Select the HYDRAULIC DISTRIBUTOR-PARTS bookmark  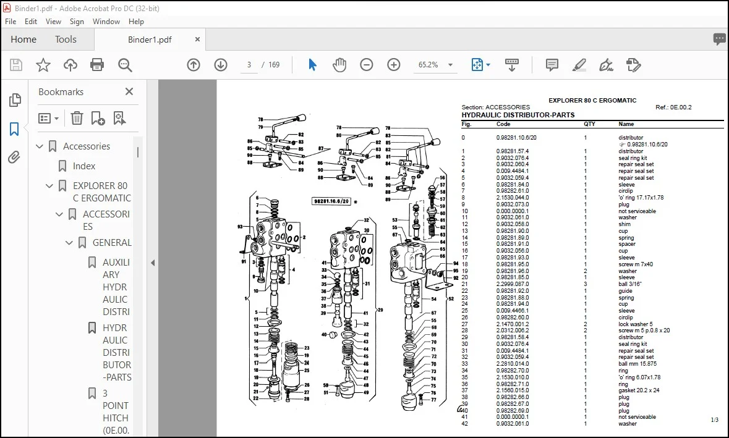click(x=117, y=353)
